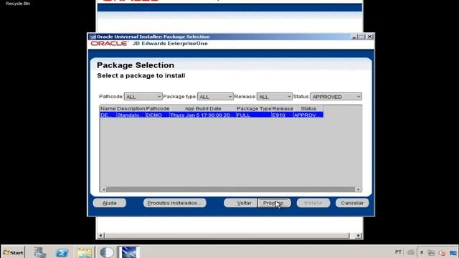Select the DEMO pathcode cell

click(158, 115)
